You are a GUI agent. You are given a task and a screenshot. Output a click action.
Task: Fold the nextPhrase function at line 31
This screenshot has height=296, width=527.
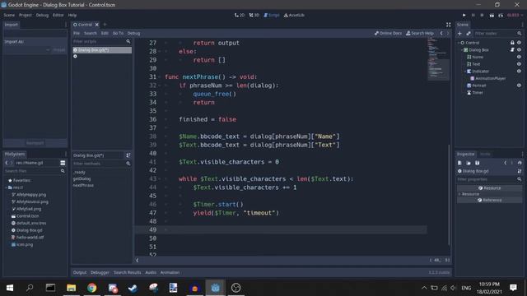coord(160,76)
